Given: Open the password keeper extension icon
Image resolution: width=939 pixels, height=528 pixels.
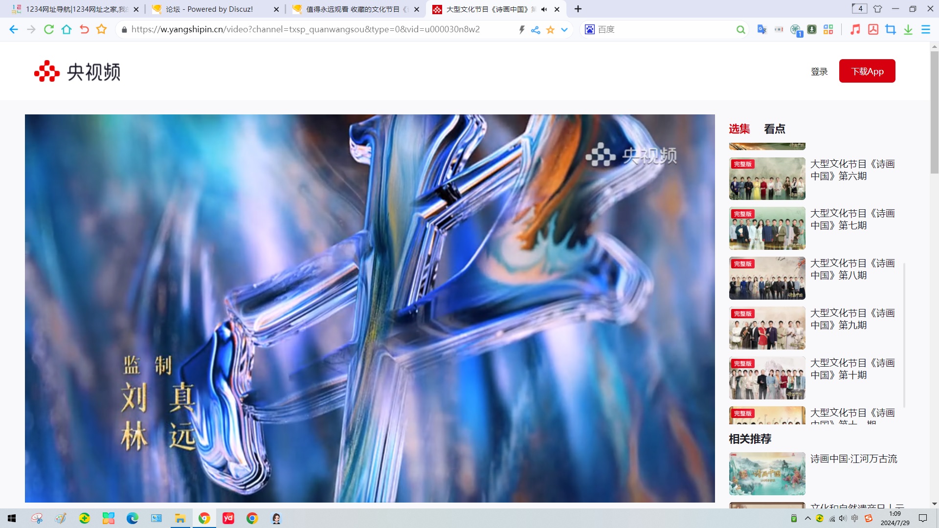Looking at the screenshot, I should click(x=779, y=29).
